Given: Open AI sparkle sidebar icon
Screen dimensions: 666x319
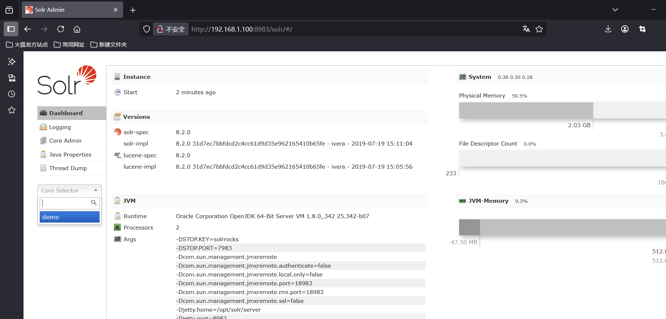Looking at the screenshot, I should [x=12, y=62].
